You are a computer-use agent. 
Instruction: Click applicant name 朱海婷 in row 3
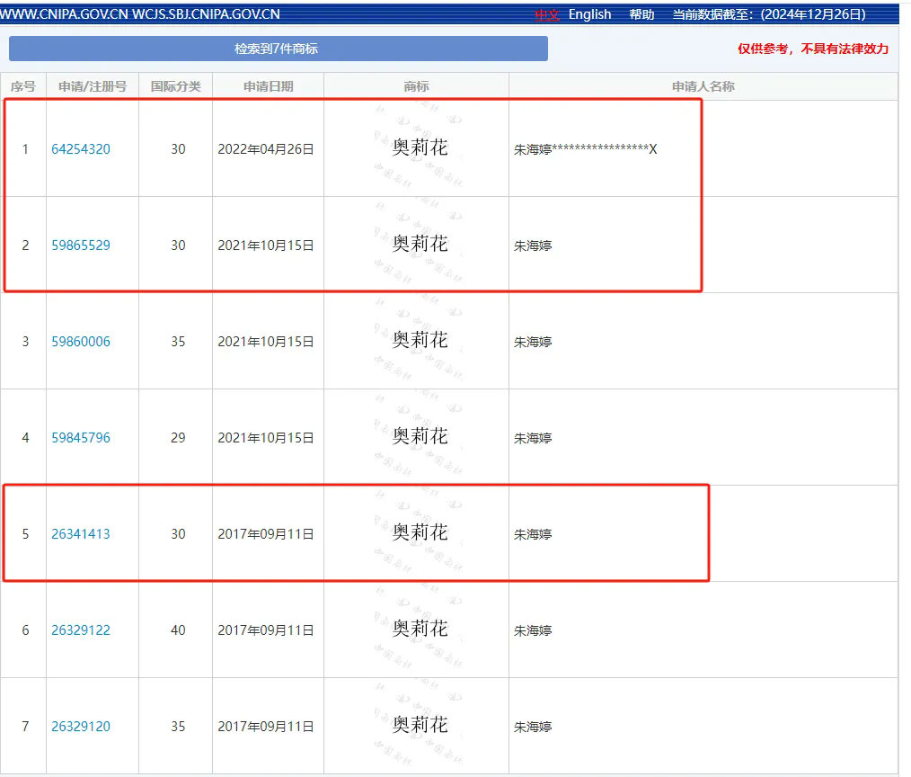point(533,342)
